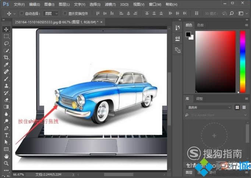The height and width of the screenshot is (178, 251).
Task: Select the History Brush tool
Action: (6, 93)
